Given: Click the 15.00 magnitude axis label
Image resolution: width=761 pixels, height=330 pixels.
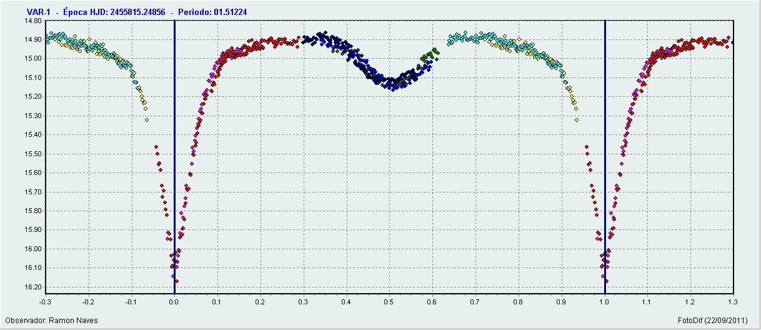Looking at the screenshot, I should pos(33,59).
